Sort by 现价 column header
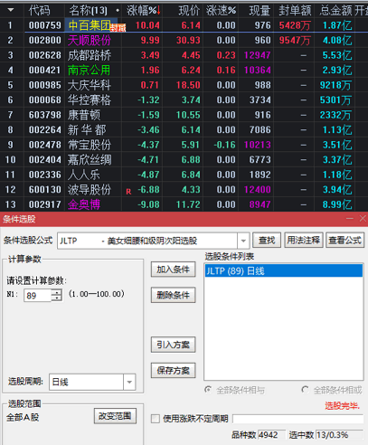 click(x=189, y=11)
